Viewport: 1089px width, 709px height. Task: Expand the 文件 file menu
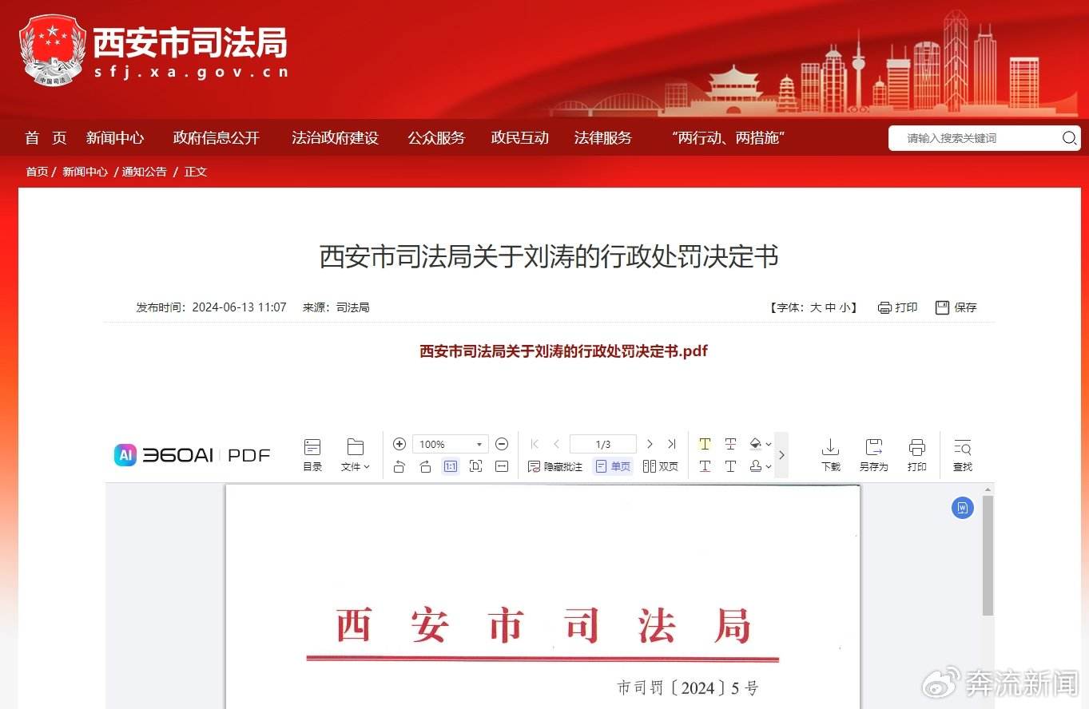click(x=356, y=455)
